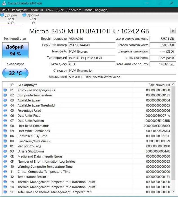Screen dimensions: 178x197
Task: Select the C: D: disk tab
Action: coord(11,19)
